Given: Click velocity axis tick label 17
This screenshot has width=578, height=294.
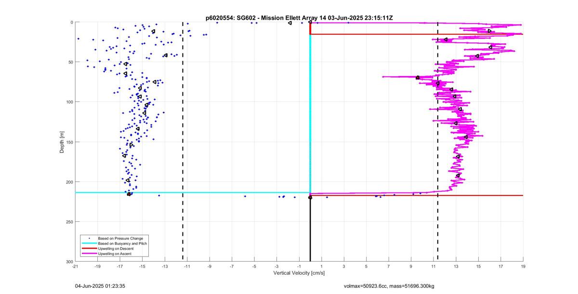Looking at the screenshot, I should click(x=500, y=266).
